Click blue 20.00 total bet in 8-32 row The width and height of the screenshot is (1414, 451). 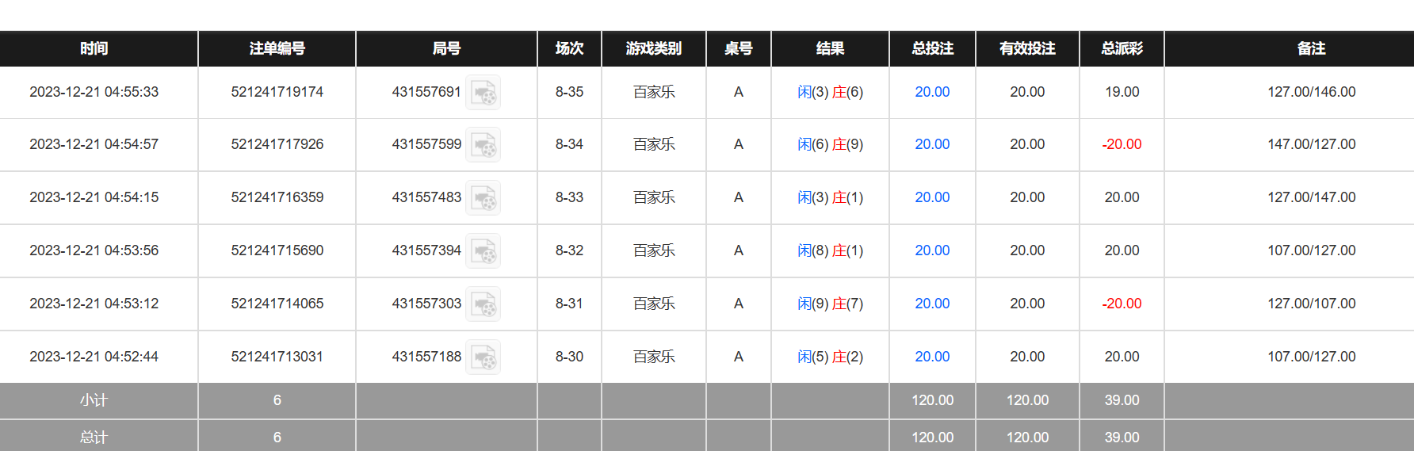[x=932, y=250]
